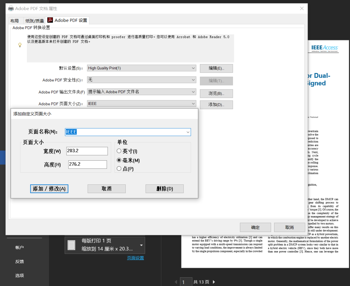This screenshot has width=350, height=286.
Task: Open 反馈 in the left sidebar
Action: pos(19,261)
